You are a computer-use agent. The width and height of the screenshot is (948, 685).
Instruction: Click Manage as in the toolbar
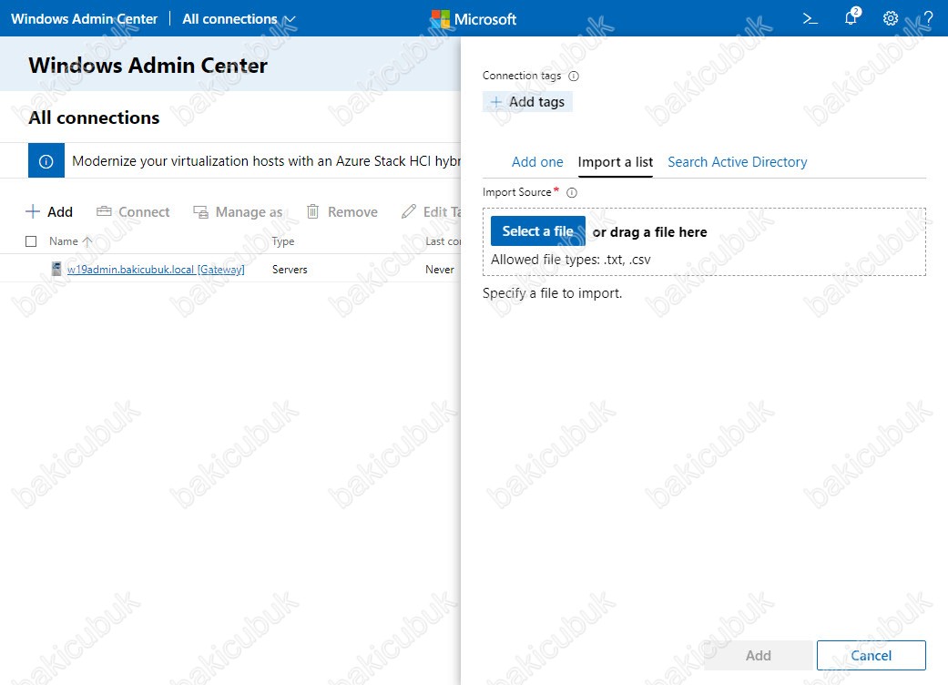point(238,211)
